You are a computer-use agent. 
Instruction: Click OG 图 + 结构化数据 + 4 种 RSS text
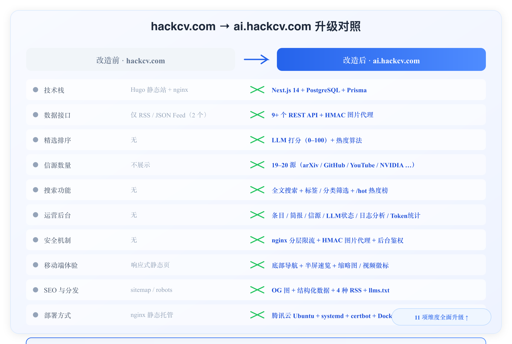coord(330,290)
